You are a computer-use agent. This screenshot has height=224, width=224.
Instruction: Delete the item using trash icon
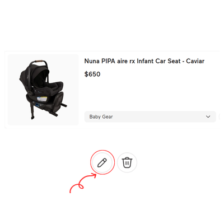[x=127, y=162]
